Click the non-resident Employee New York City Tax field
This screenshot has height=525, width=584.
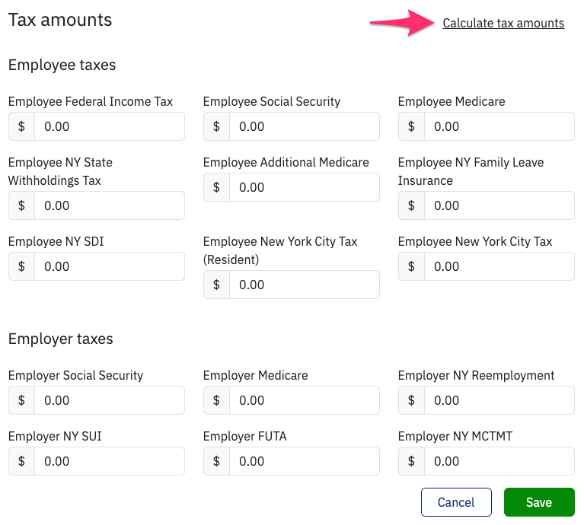click(x=499, y=266)
